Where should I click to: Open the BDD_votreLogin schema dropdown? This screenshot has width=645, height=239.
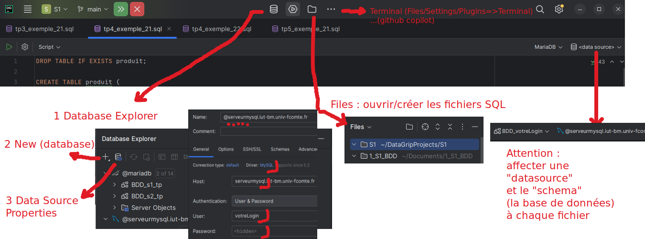point(521,130)
